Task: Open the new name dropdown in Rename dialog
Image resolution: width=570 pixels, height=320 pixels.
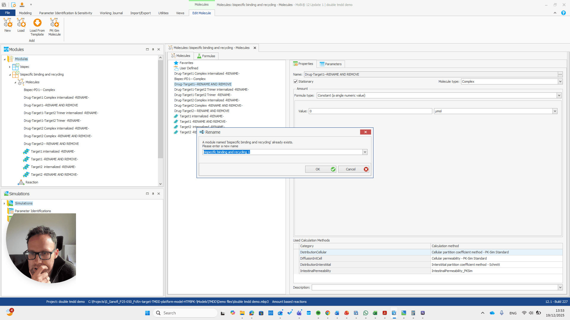Action: pyautogui.click(x=365, y=152)
